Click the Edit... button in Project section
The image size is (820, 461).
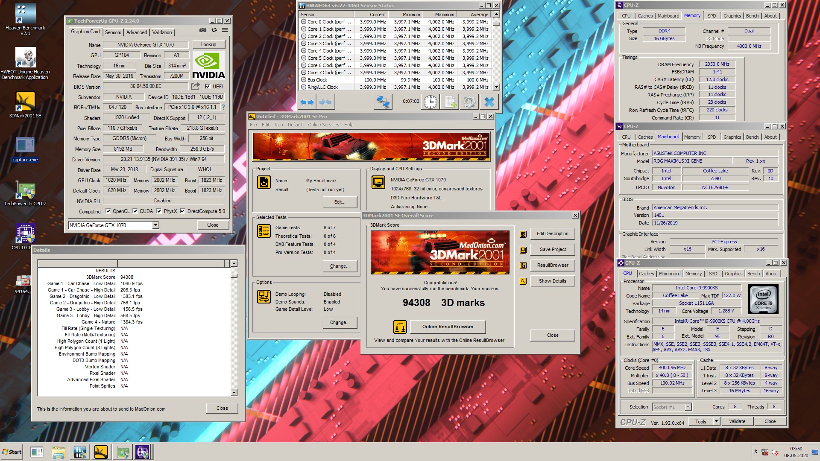pos(340,202)
